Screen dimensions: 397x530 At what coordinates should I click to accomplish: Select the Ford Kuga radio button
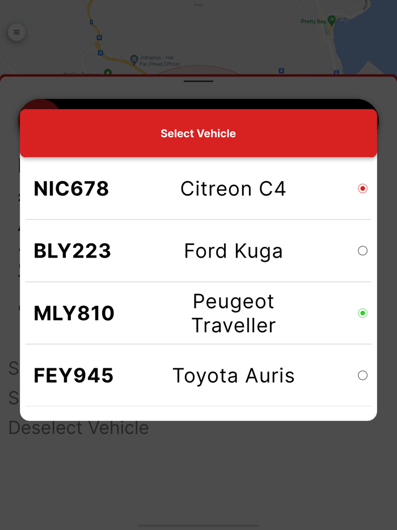362,251
